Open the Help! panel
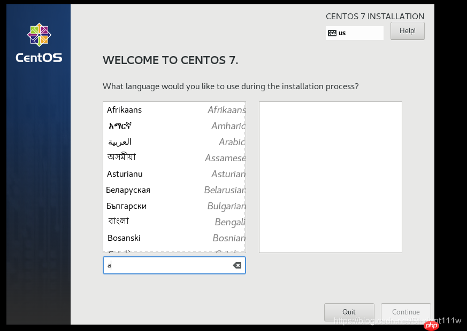This screenshot has width=467, height=331. 407,31
